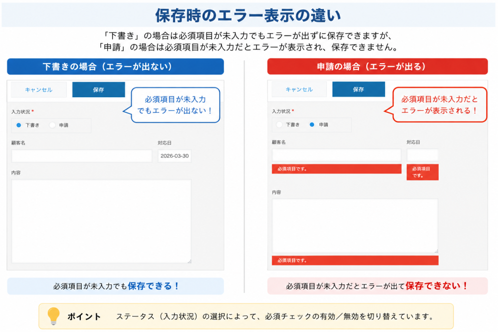
Task: Click the note starting ステータス（入力状況）の選択
Action: pyautogui.click(x=275, y=316)
